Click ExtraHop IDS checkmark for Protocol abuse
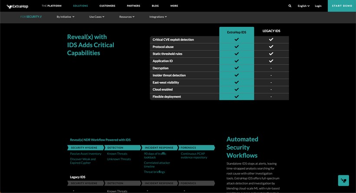Viewport: 356px width, 193px height. [237, 47]
